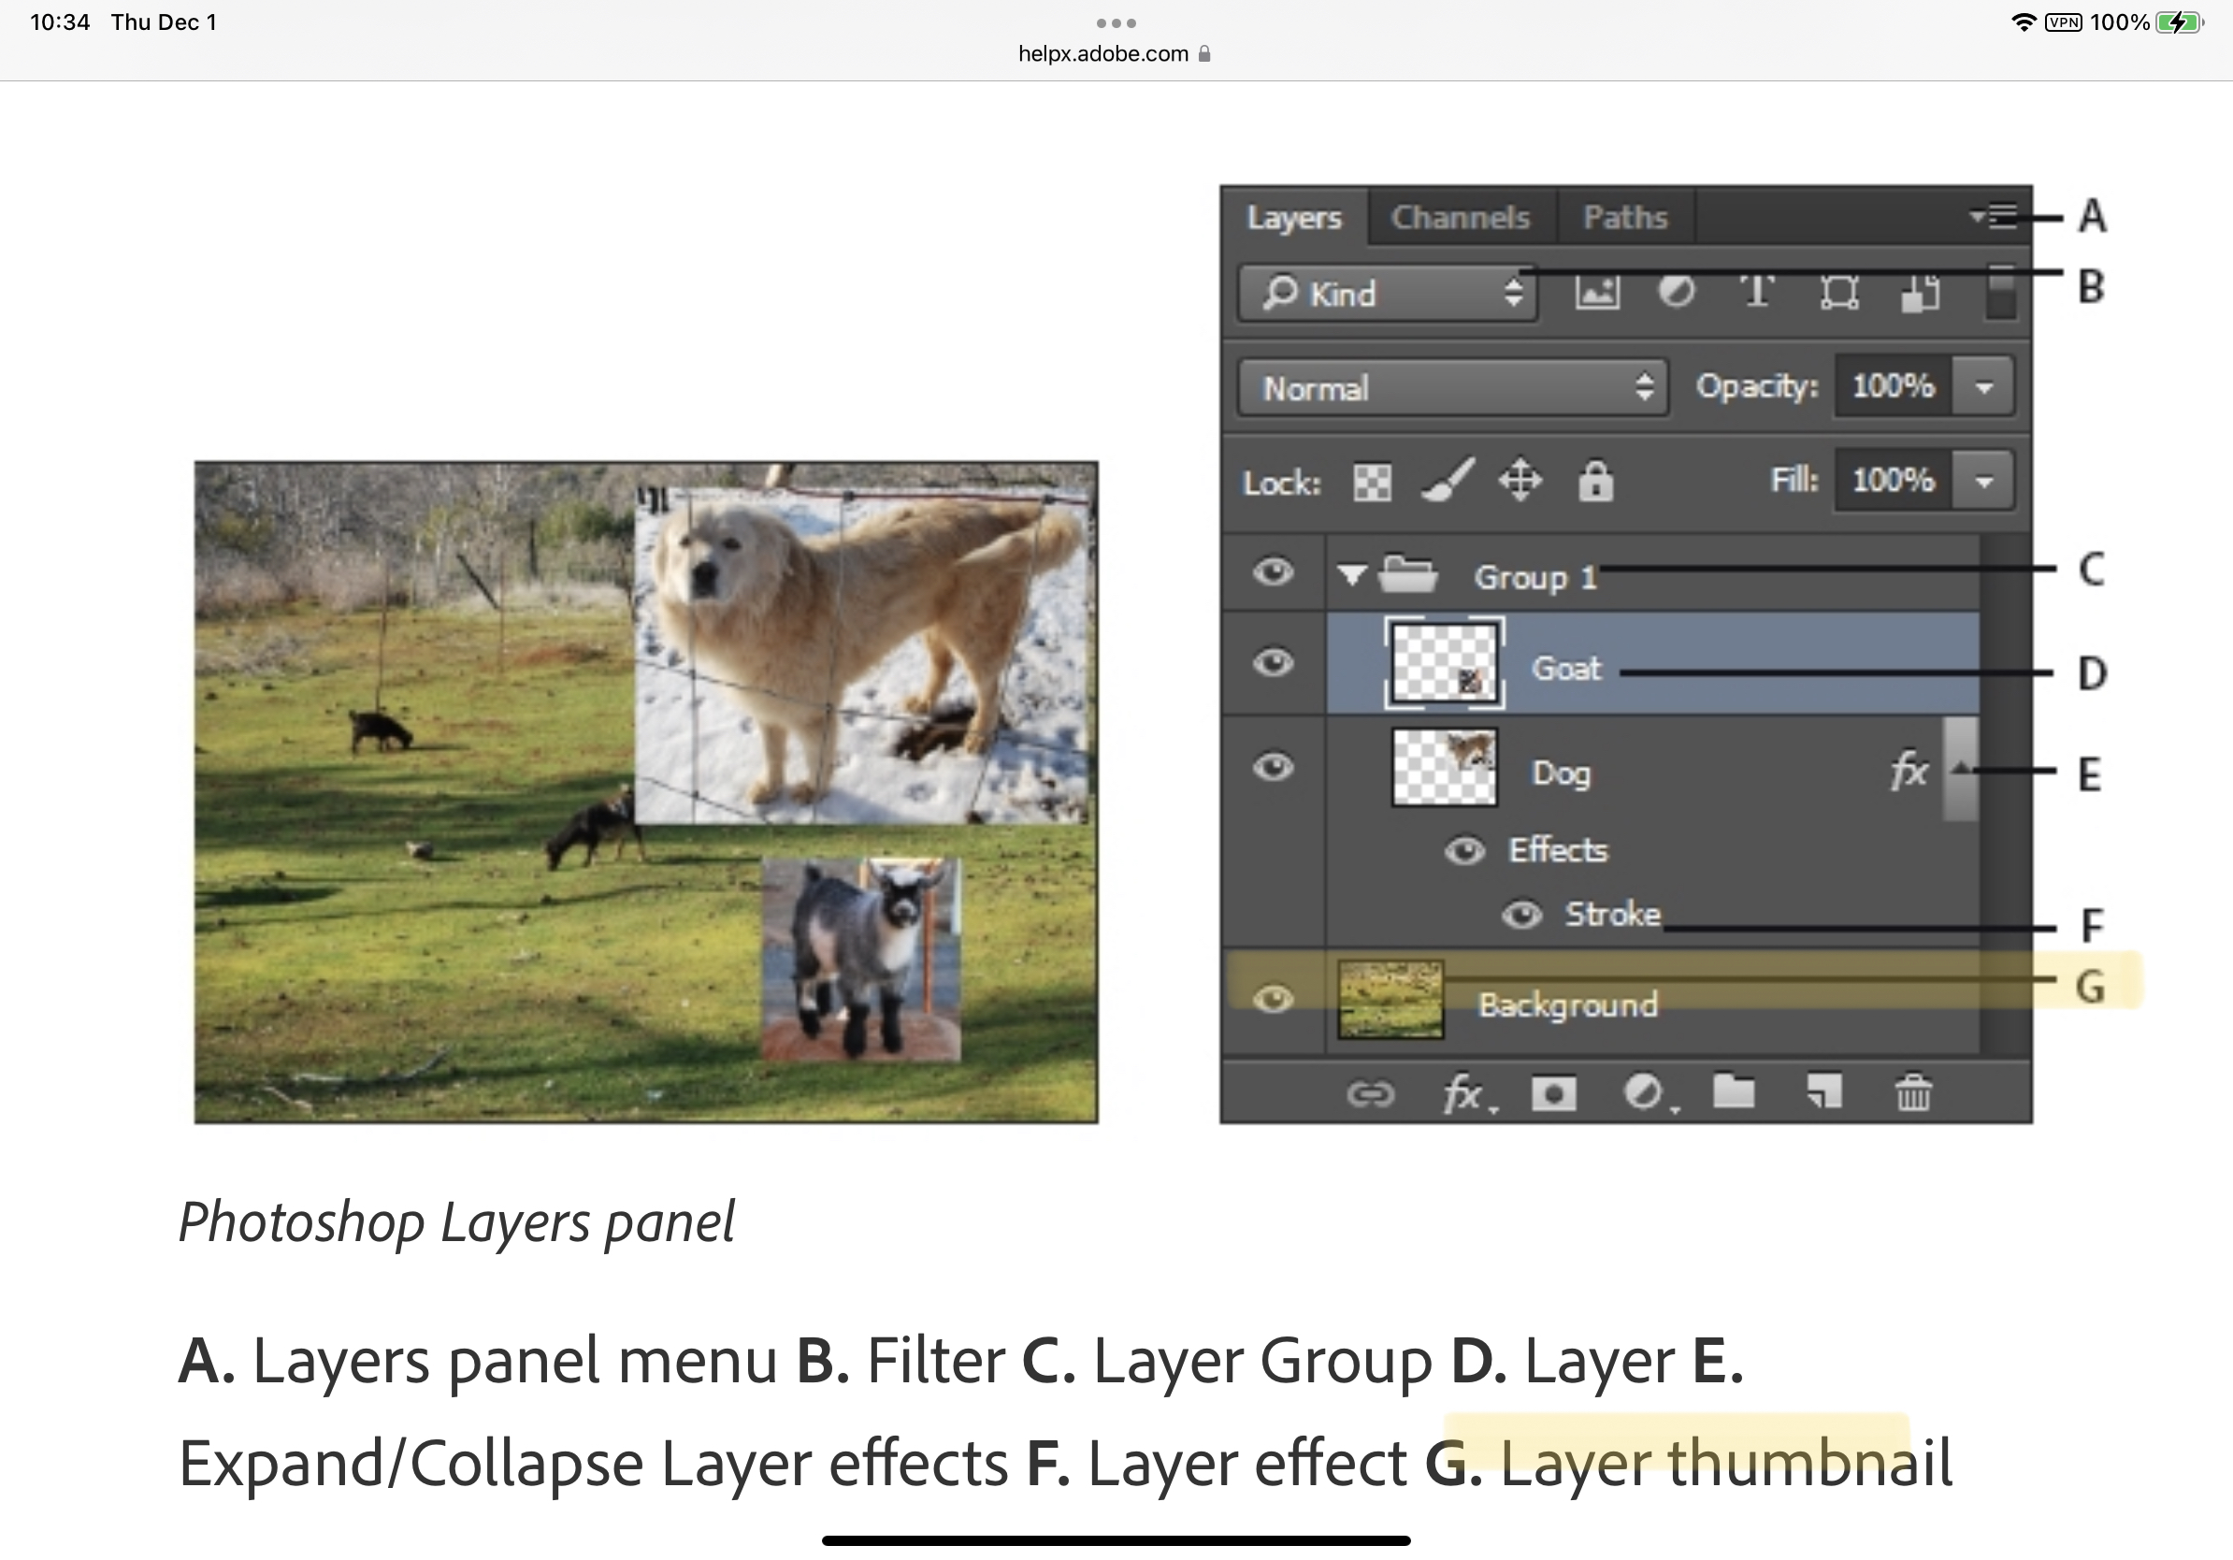
Task: Click the adjustment layer filter icon
Action: point(1676,292)
